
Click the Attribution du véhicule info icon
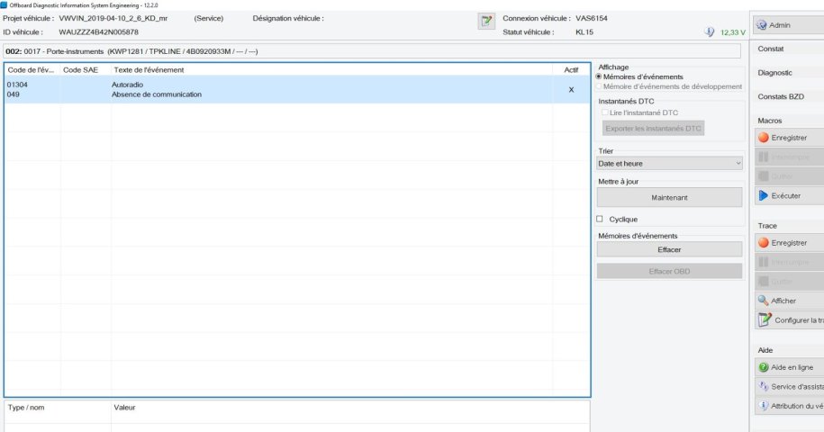764,406
